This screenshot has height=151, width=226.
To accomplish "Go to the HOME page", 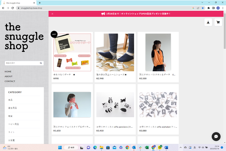I will pos(8,72).
